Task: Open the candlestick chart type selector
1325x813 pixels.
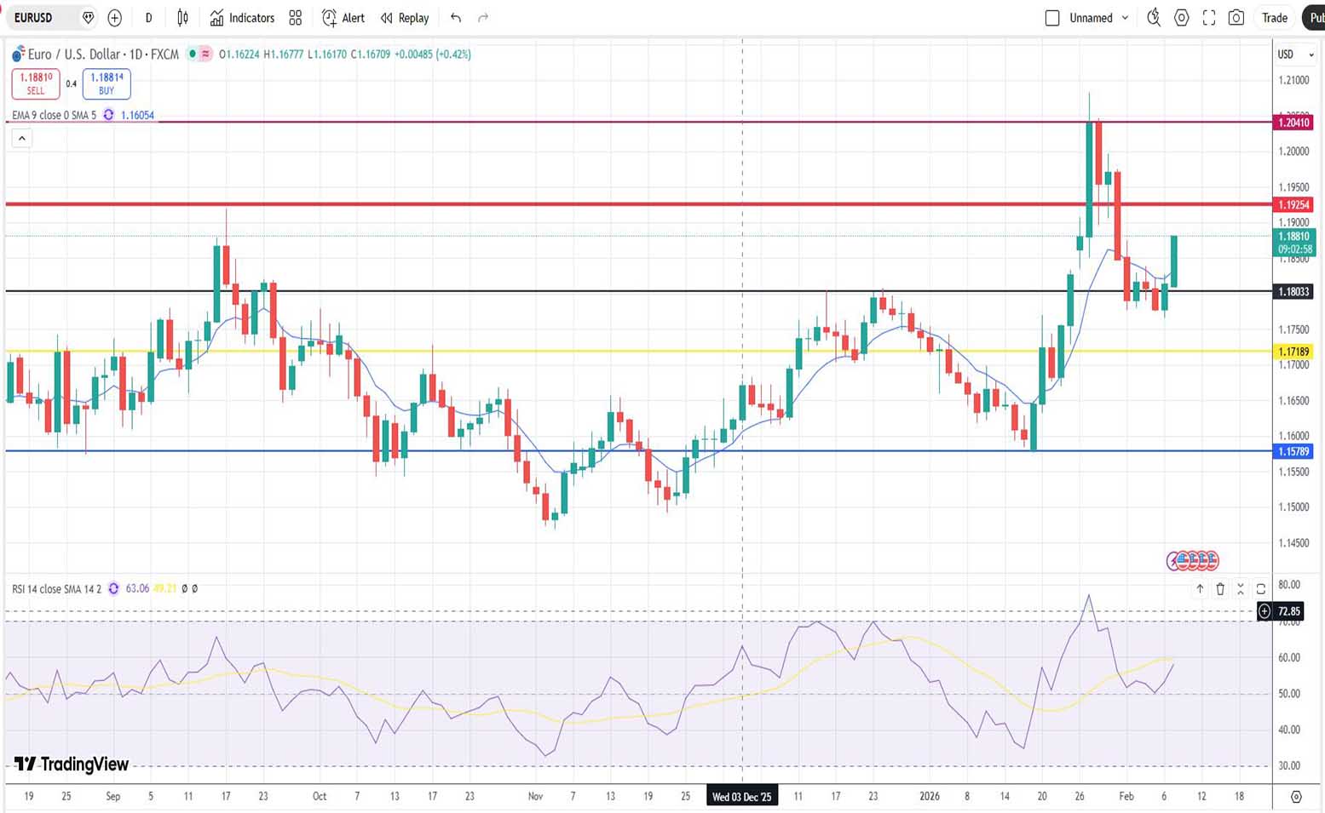Action: pos(182,18)
